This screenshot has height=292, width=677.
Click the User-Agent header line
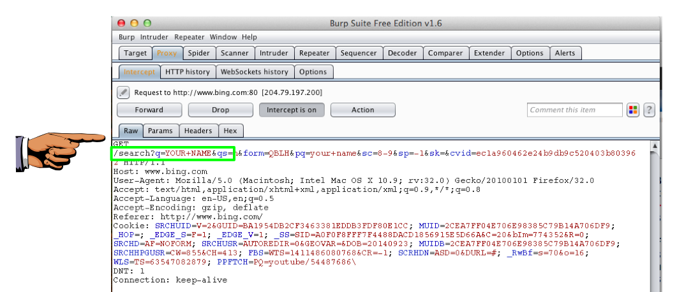[x=353, y=180]
